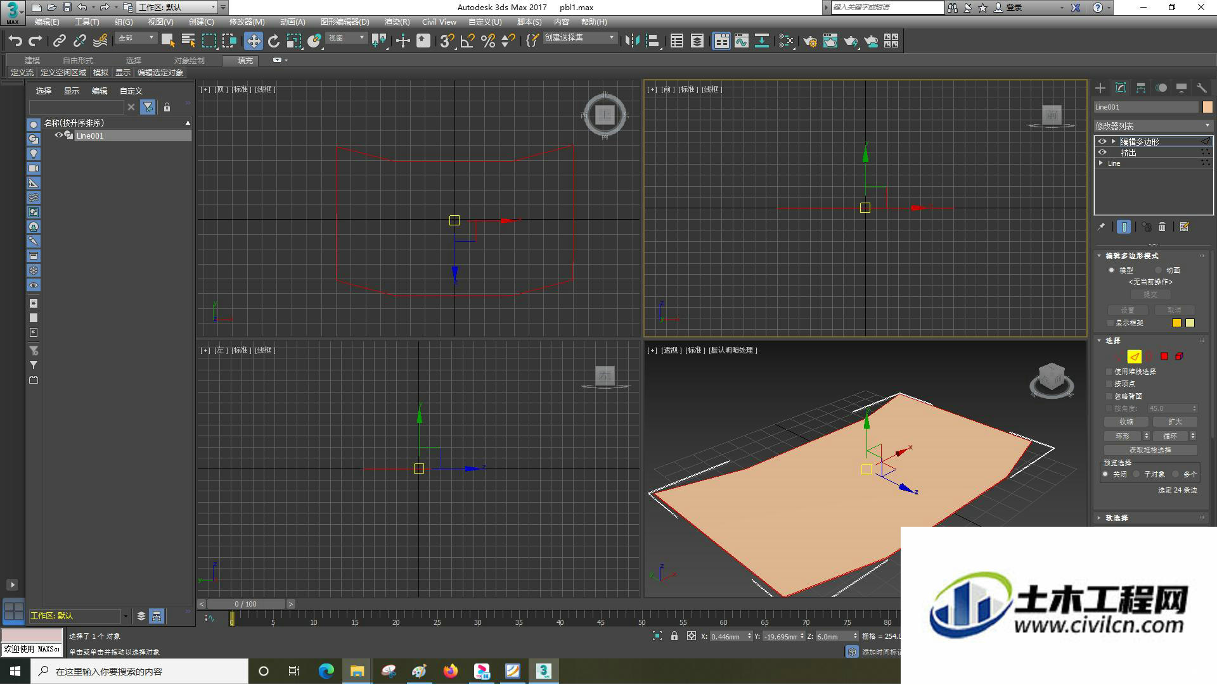Click the 定义空闲区域 button
This screenshot has width=1217, height=685.
[x=63, y=73]
